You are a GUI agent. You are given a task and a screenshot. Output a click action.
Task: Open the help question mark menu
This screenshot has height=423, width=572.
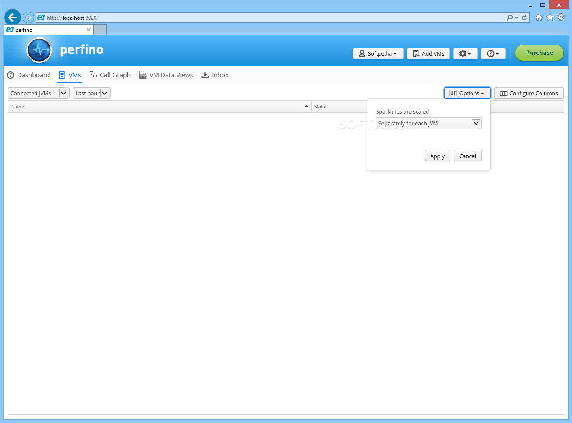(x=493, y=53)
